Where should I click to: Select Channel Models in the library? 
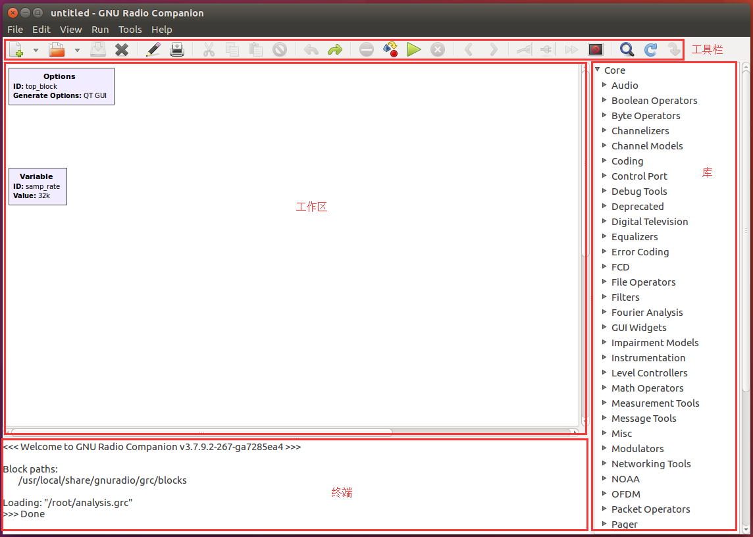(x=647, y=146)
